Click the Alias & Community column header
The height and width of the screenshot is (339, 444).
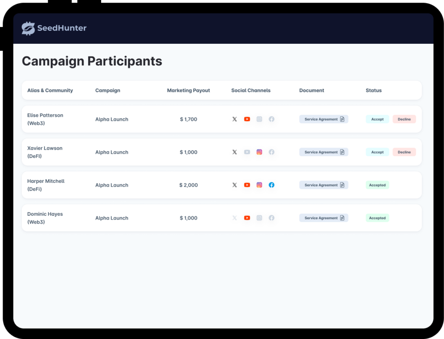point(50,90)
